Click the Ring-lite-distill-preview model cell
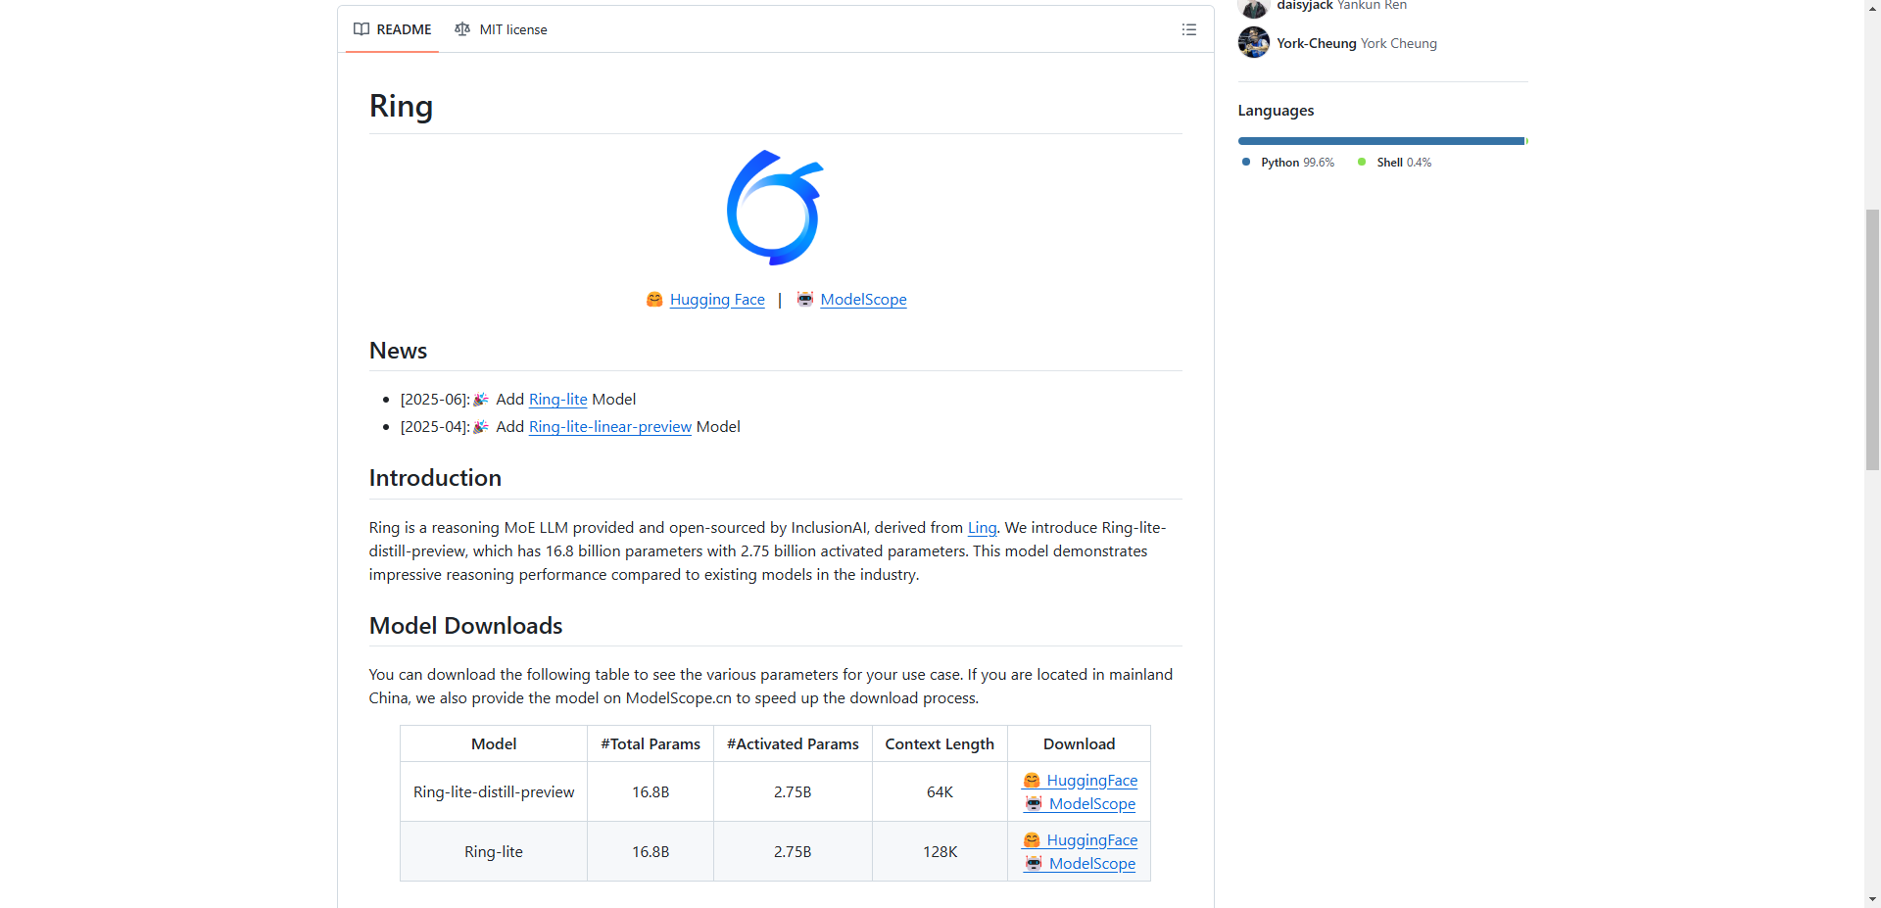This screenshot has height=908, width=1881. [x=494, y=792]
